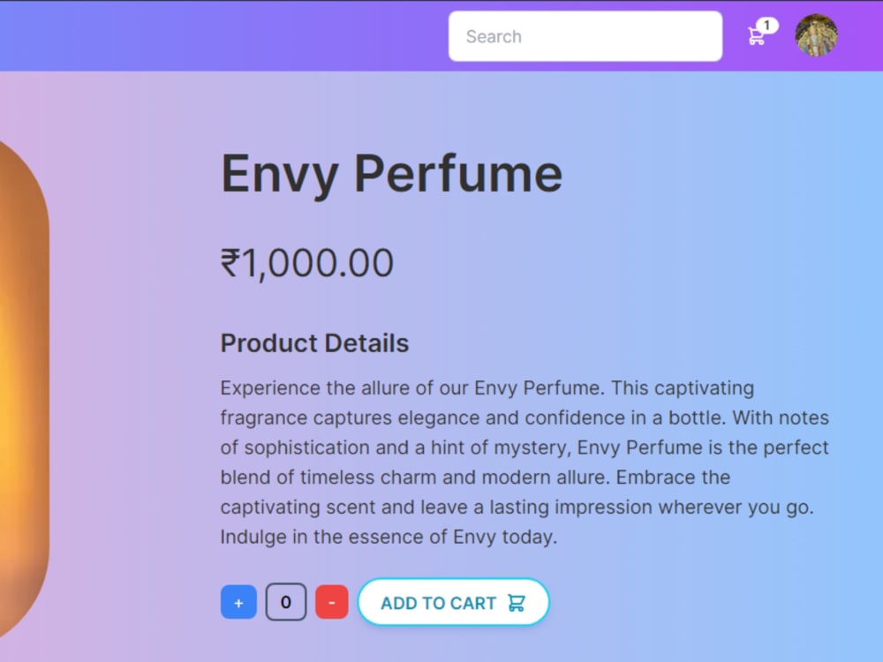Click the price ₹1,000.00 text
This screenshot has width=883, height=662.
click(306, 262)
